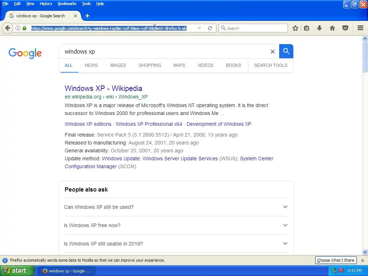Dismiss the Firefox data notification bar
Viewport: 368px width, 276px height.
click(x=362, y=260)
